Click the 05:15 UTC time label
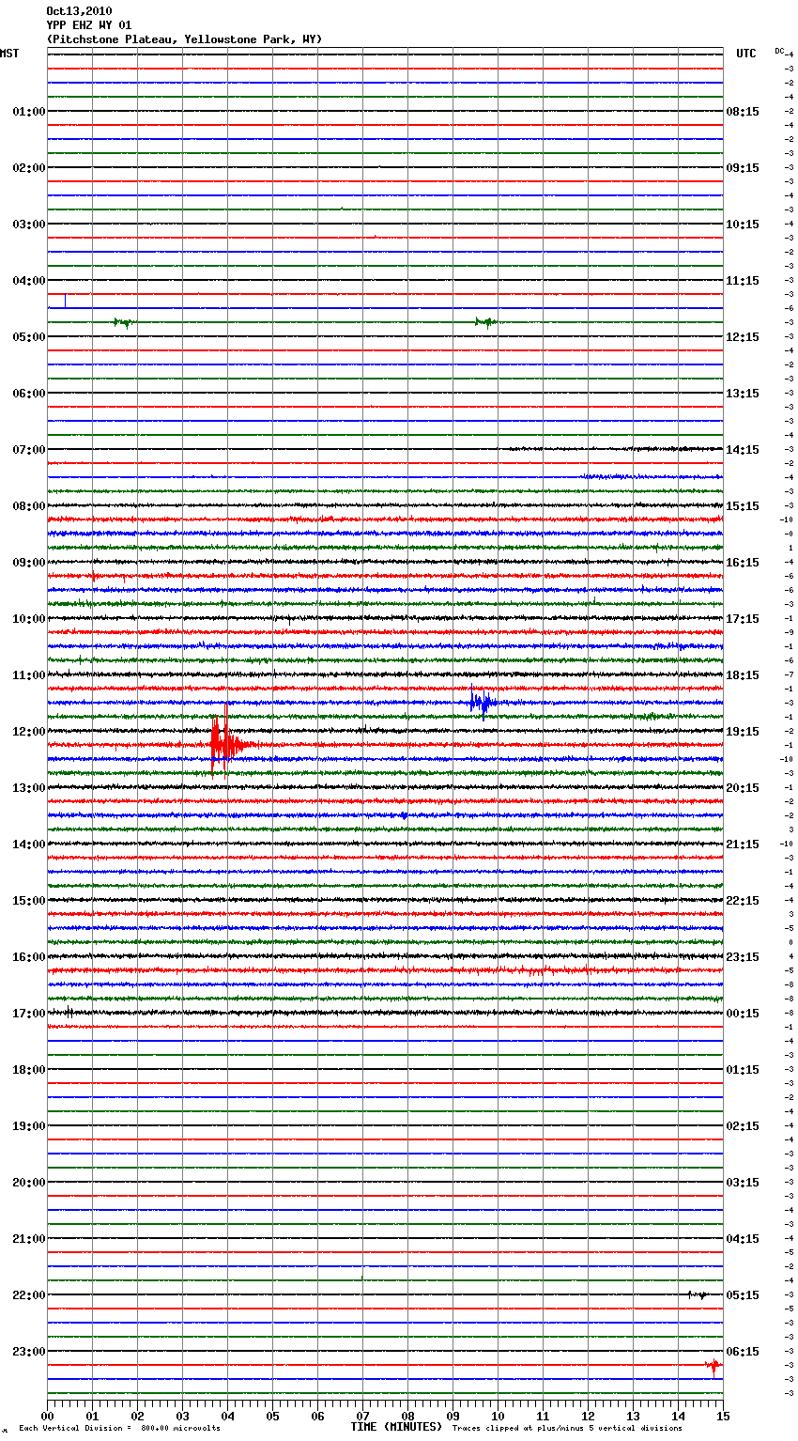The image size is (798, 1441). tap(743, 1295)
